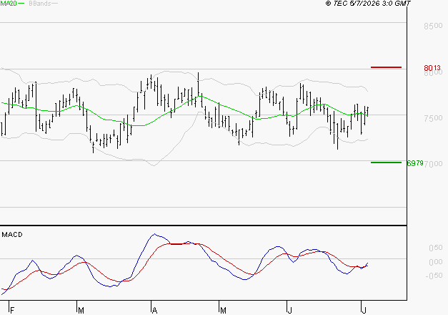
Task: Click the -050 MACD scale label
Action: (x=434, y=276)
